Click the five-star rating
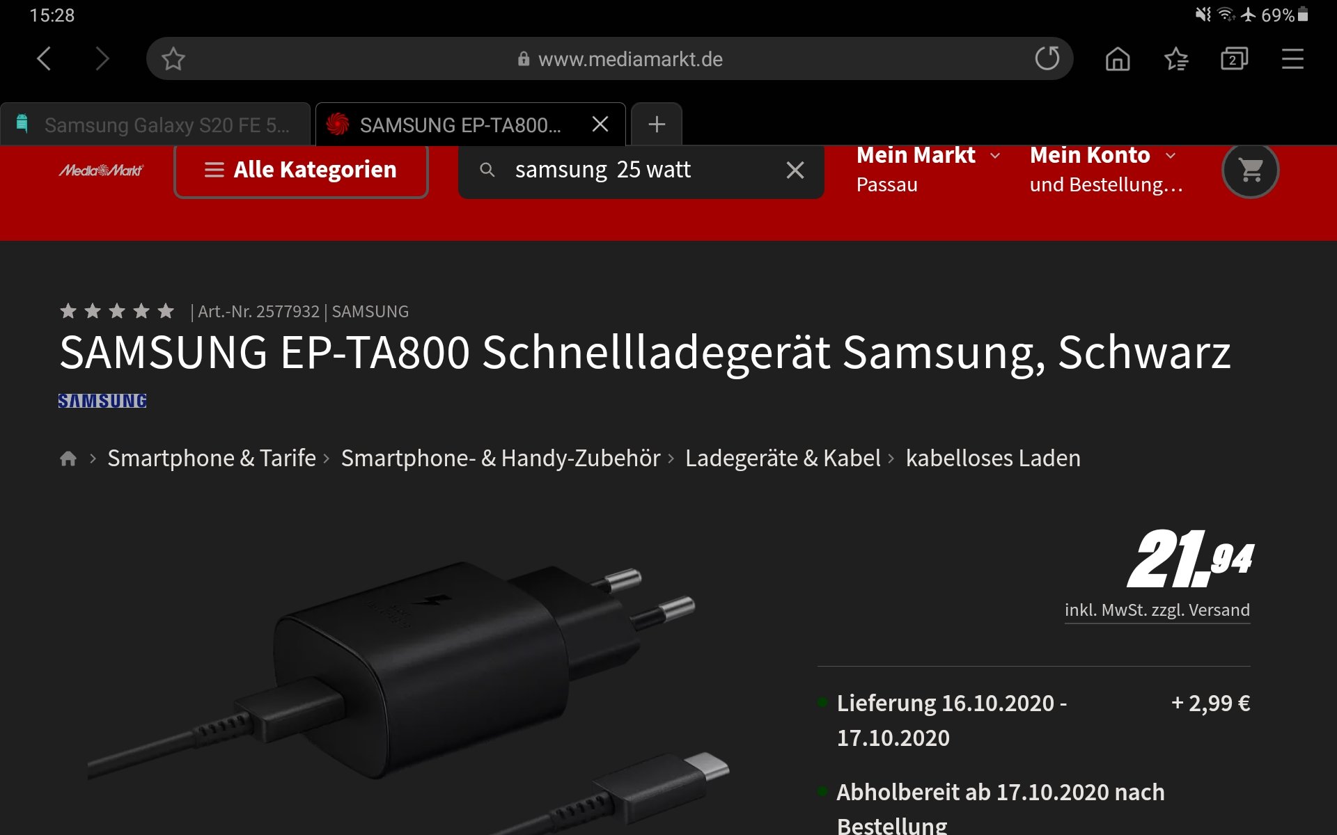1337x835 pixels. click(117, 311)
